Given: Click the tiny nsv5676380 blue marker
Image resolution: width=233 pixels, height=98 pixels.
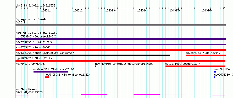Looking at the screenshot, I should [x=214, y=77].
